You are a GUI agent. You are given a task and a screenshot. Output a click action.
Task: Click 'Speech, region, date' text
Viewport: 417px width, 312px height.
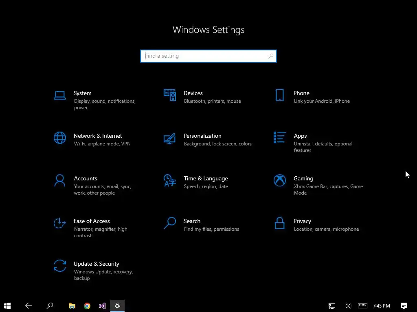click(206, 186)
